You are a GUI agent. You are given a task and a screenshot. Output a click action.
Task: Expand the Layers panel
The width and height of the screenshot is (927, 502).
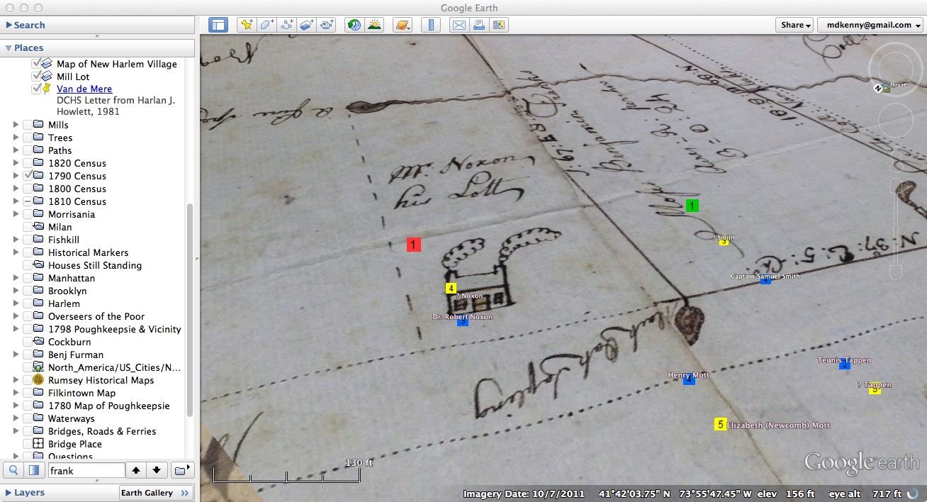pyautogui.click(x=9, y=493)
